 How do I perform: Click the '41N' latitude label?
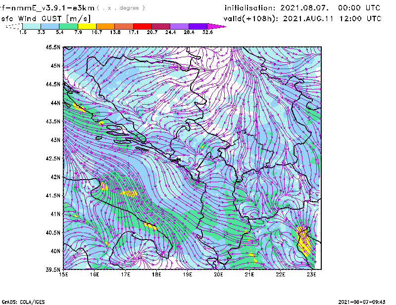point(55,214)
